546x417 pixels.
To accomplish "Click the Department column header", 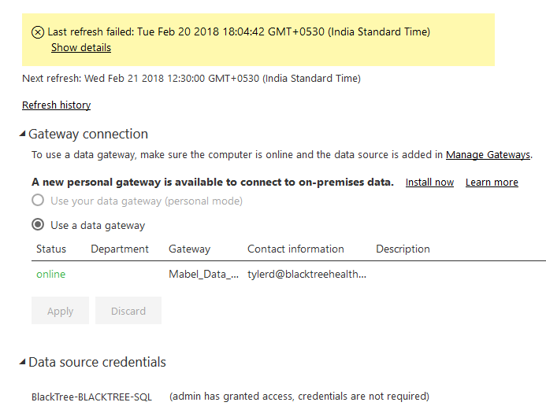I will (x=120, y=249).
